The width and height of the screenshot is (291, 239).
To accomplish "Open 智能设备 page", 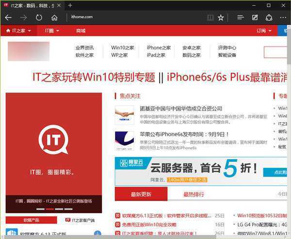I will point(227,55).
